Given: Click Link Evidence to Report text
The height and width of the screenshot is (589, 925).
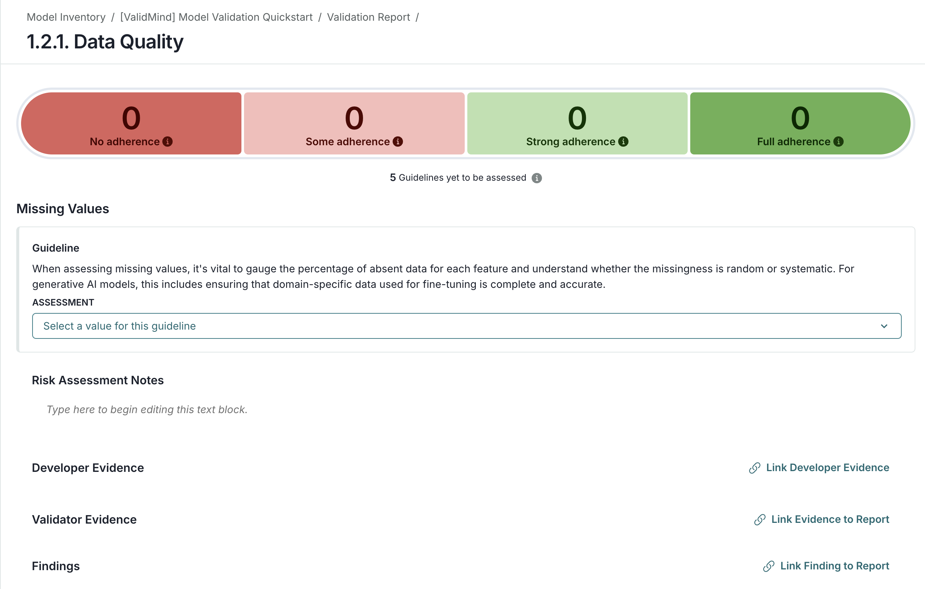Looking at the screenshot, I should click(x=830, y=520).
